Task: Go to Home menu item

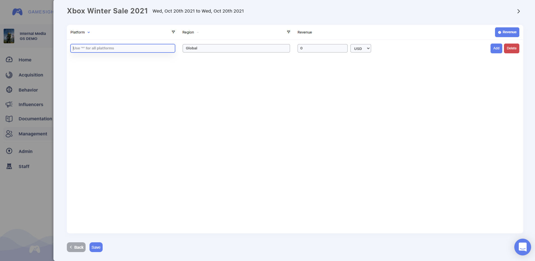Action: [25, 60]
